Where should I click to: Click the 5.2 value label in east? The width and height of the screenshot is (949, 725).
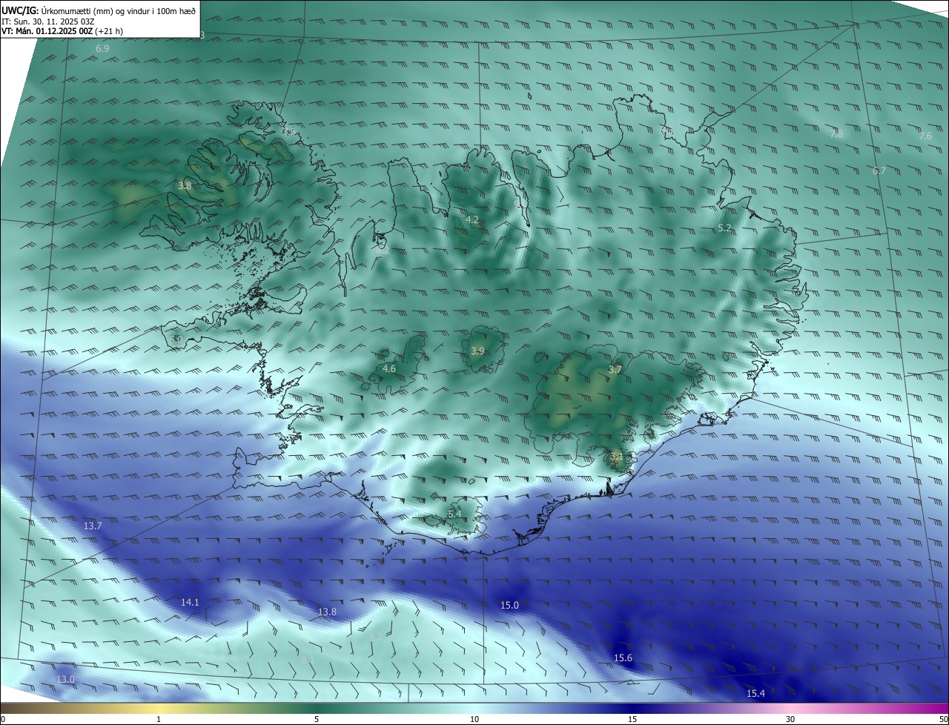725,228
